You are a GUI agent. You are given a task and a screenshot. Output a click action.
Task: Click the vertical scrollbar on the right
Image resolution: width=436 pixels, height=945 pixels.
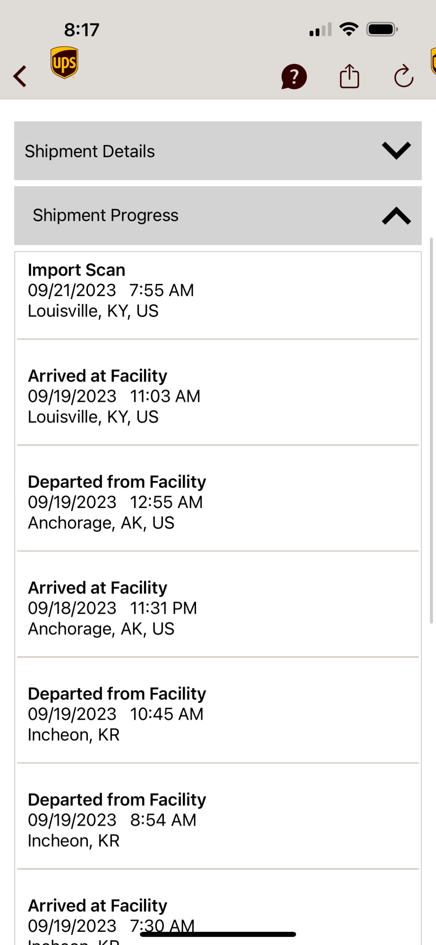pos(431,430)
